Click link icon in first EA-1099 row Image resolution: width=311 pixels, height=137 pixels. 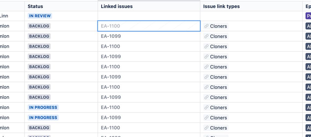tap(206, 36)
